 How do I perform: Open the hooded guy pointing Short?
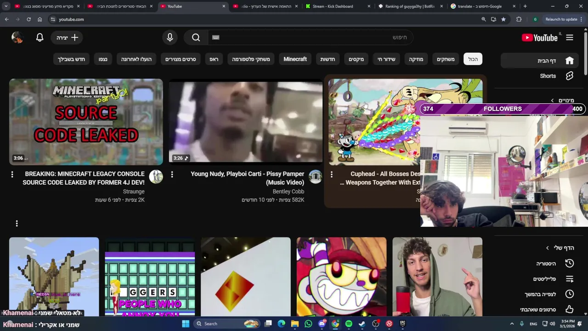tap(437, 277)
